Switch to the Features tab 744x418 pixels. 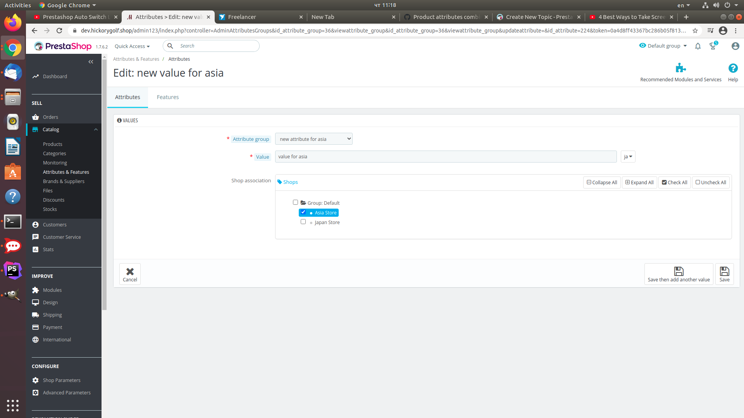168,97
